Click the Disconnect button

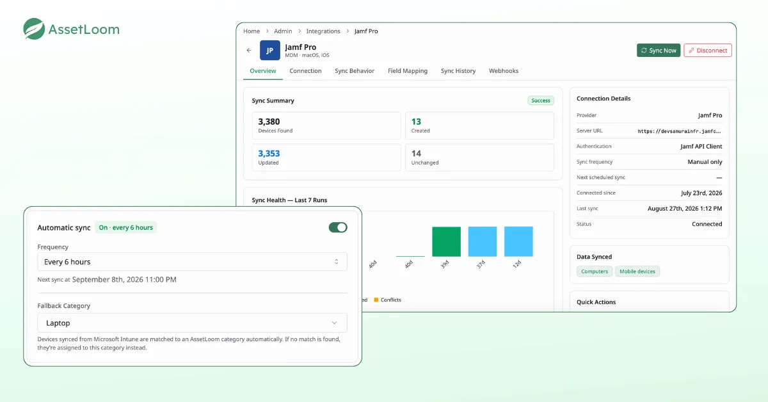[x=707, y=51]
